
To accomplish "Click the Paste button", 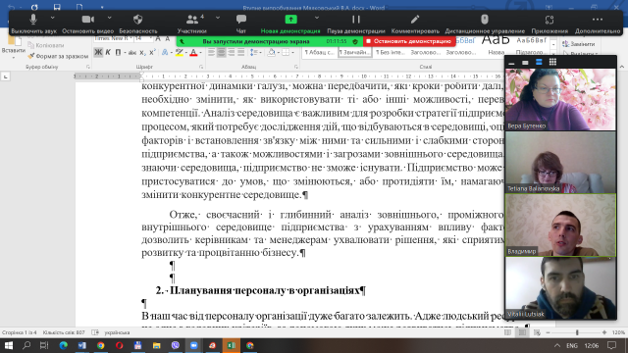I will (13, 46).
